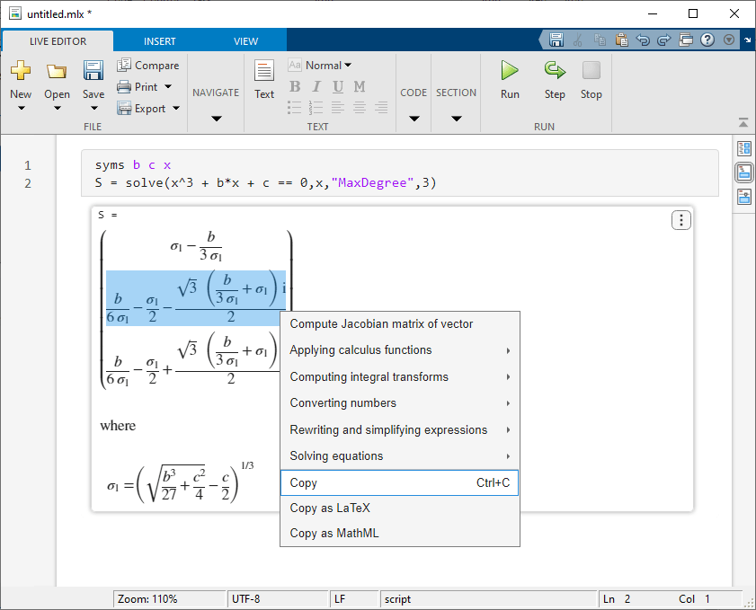Choose Copy from context menu
The image size is (756, 610).
click(400, 482)
